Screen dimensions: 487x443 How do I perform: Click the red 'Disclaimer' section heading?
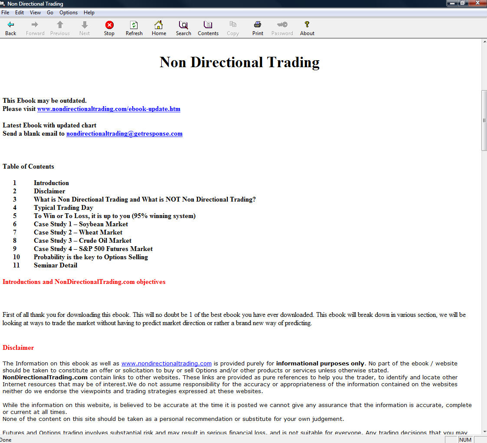click(18, 348)
